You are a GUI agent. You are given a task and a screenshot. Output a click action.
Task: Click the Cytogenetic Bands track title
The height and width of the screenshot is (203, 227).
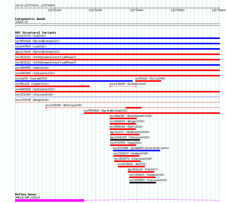[30, 19]
